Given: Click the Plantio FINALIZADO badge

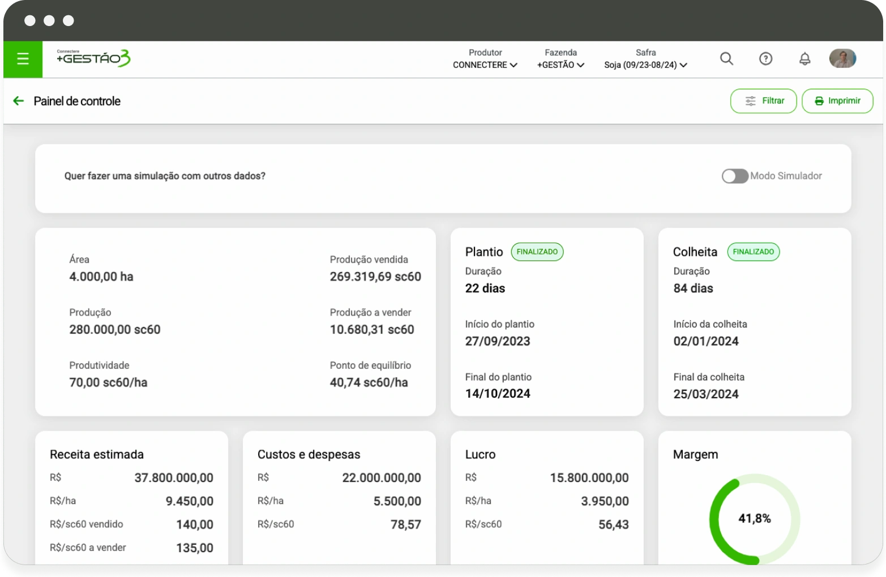Looking at the screenshot, I should (537, 252).
